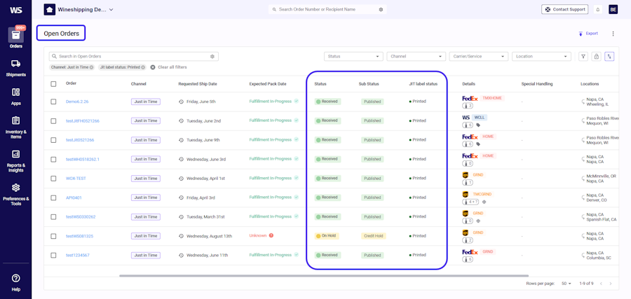631x299 pixels.
Task: Go to Orders in the sidebar
Action: click(15, 39)
